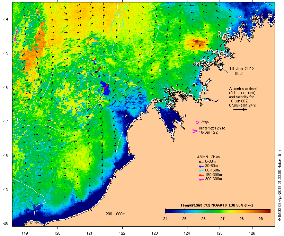This screenshot has height=236, width=284.
Task: Click the 119 longitude axis label
Action: pos(25,233)
